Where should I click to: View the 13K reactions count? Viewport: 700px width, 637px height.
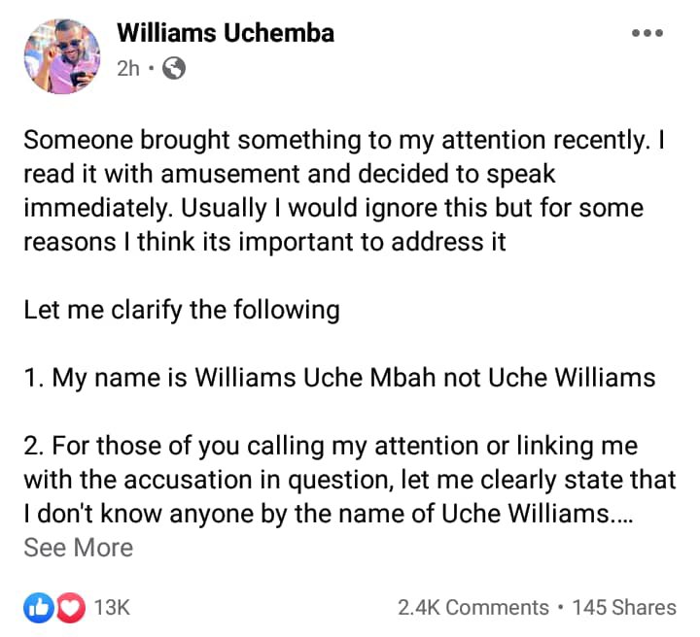click(112, 608)
